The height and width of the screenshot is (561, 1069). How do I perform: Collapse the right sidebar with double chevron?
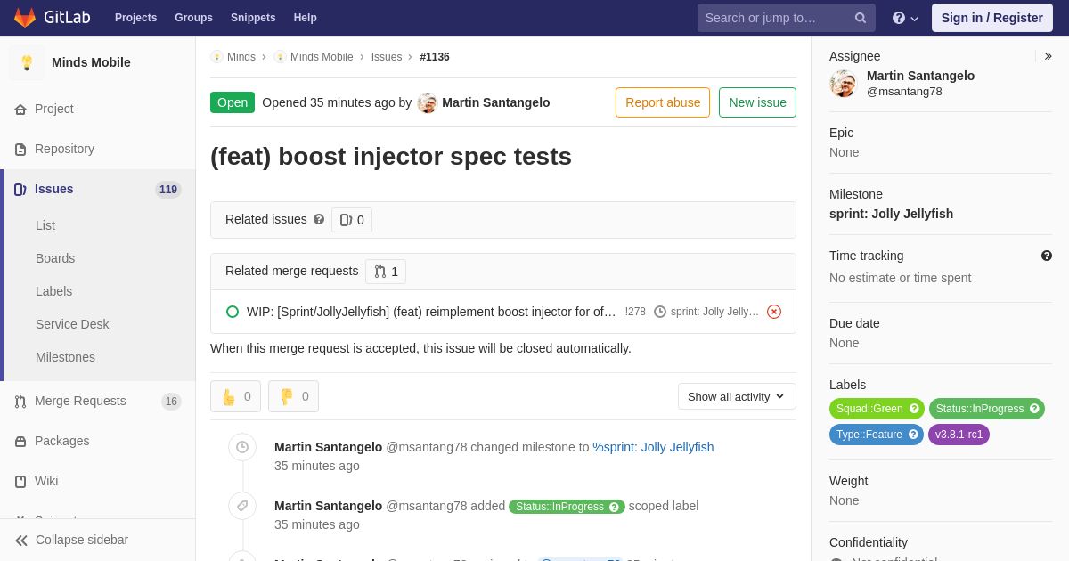click(x=1048, y=56)
